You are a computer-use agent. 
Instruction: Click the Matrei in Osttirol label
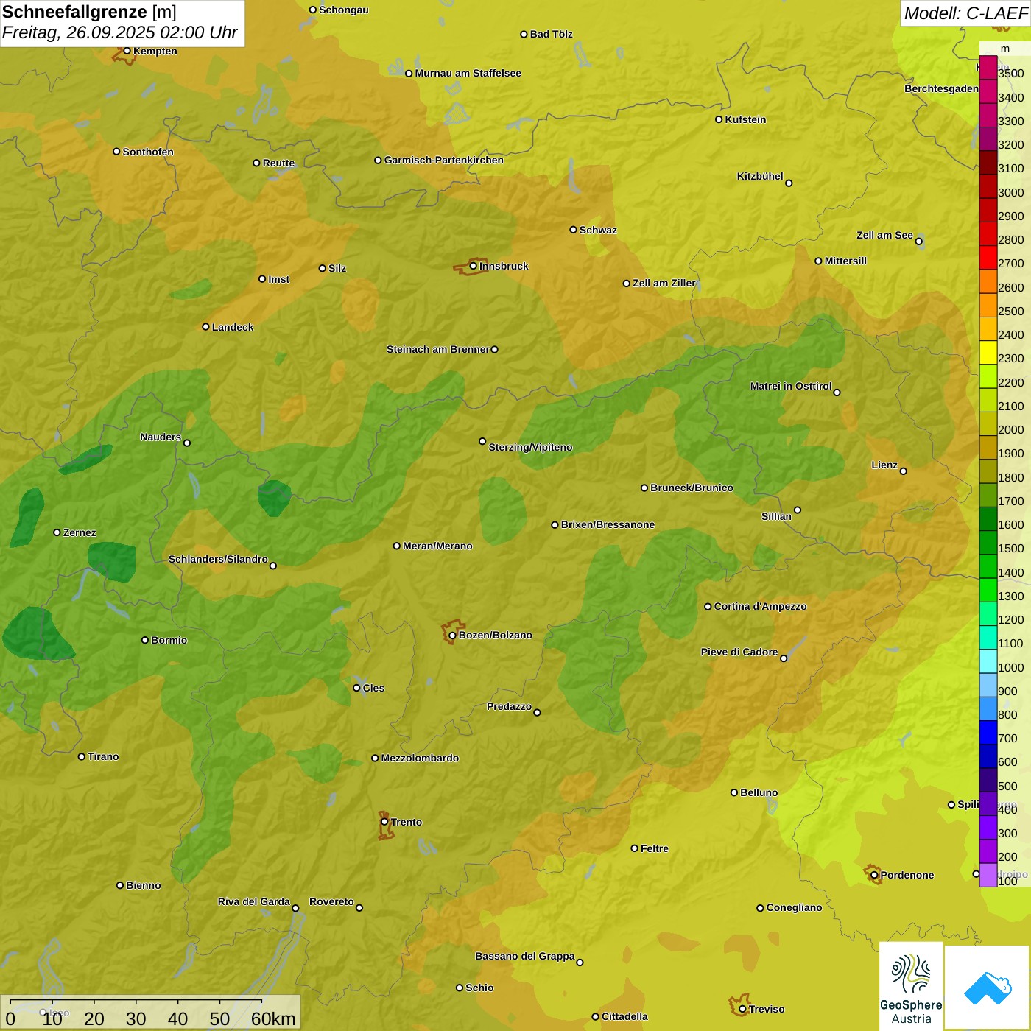click(791, 386)
